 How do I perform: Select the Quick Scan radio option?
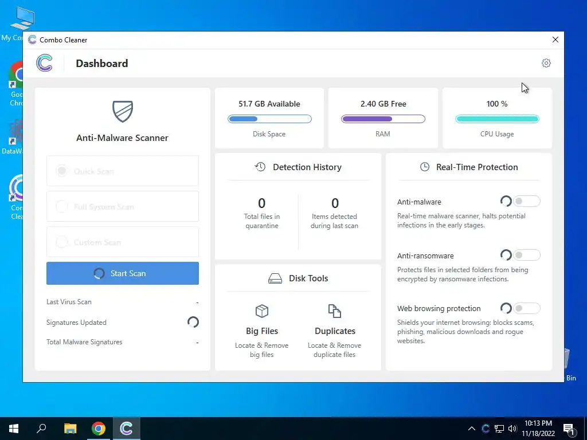pos(123,171)
